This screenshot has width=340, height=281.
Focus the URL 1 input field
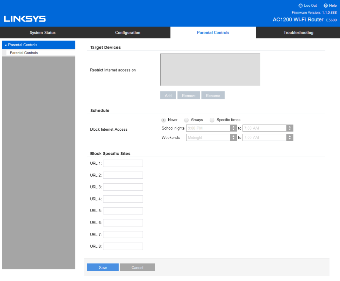coord(123,163)
